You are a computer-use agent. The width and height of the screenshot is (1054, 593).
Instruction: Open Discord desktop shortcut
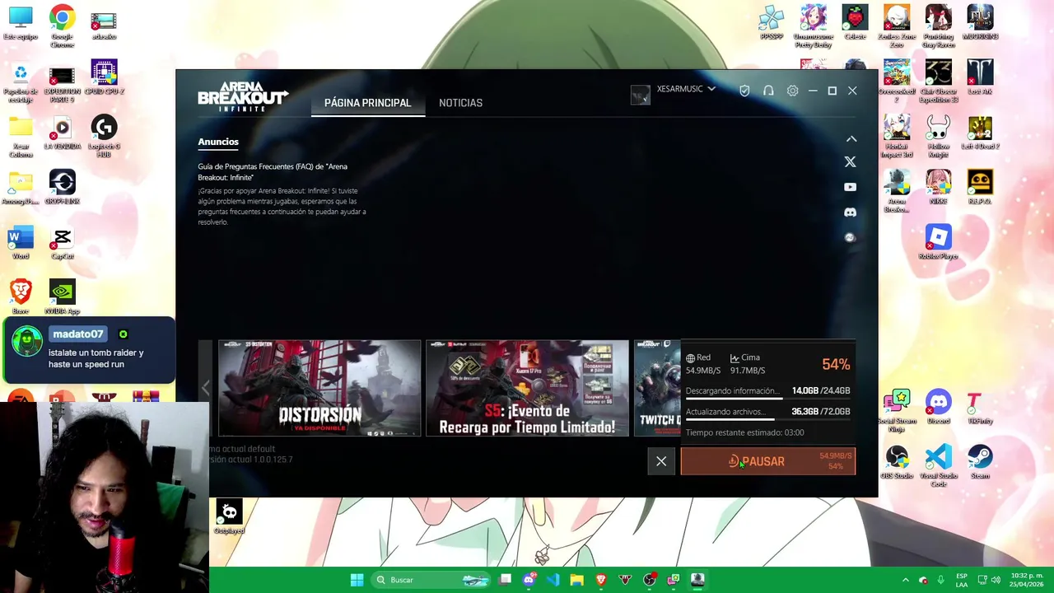[x=938, y=407]
